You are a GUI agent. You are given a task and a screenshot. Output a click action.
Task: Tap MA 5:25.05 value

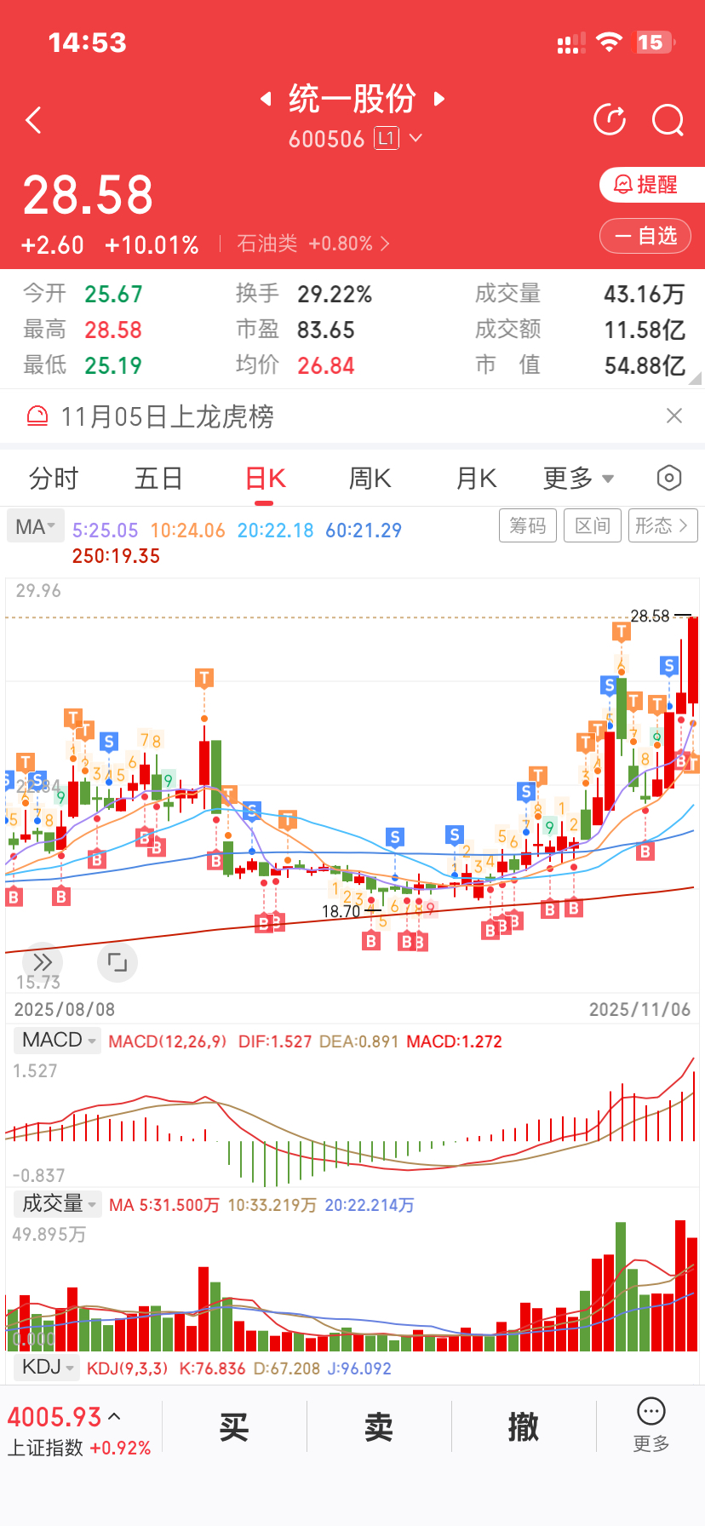[105, 531]
